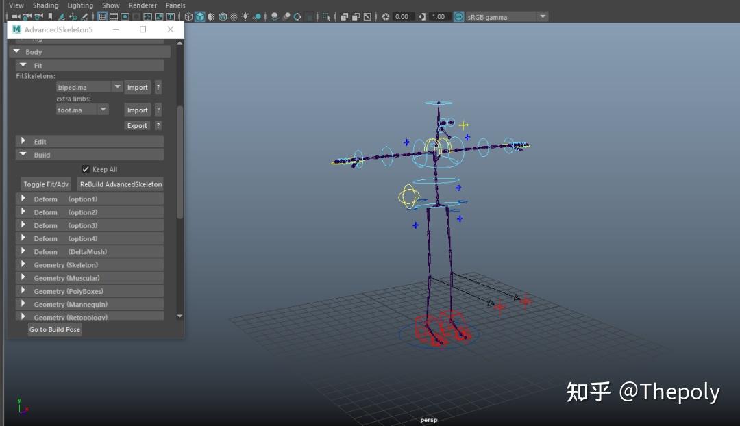740x426 pixels.
Task: Toggle the color management view transform icon
Action: pos(458,16)
